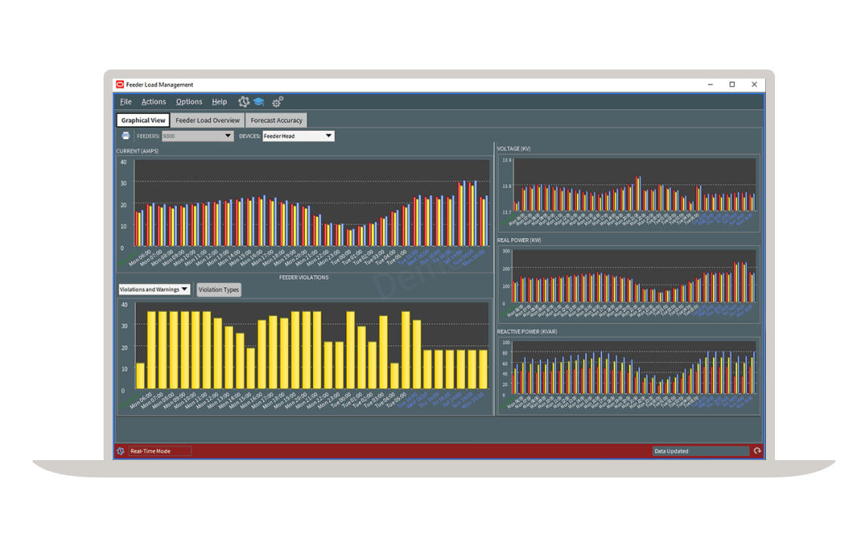Minimize the Feeder Load Management window
Viewport: 868px width, 547px height.
click(710, 85)
